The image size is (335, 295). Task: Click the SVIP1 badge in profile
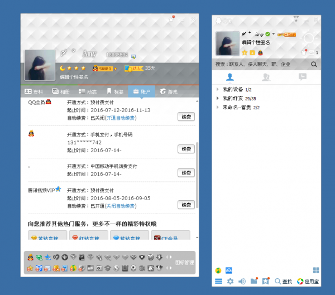pos(105,69)
